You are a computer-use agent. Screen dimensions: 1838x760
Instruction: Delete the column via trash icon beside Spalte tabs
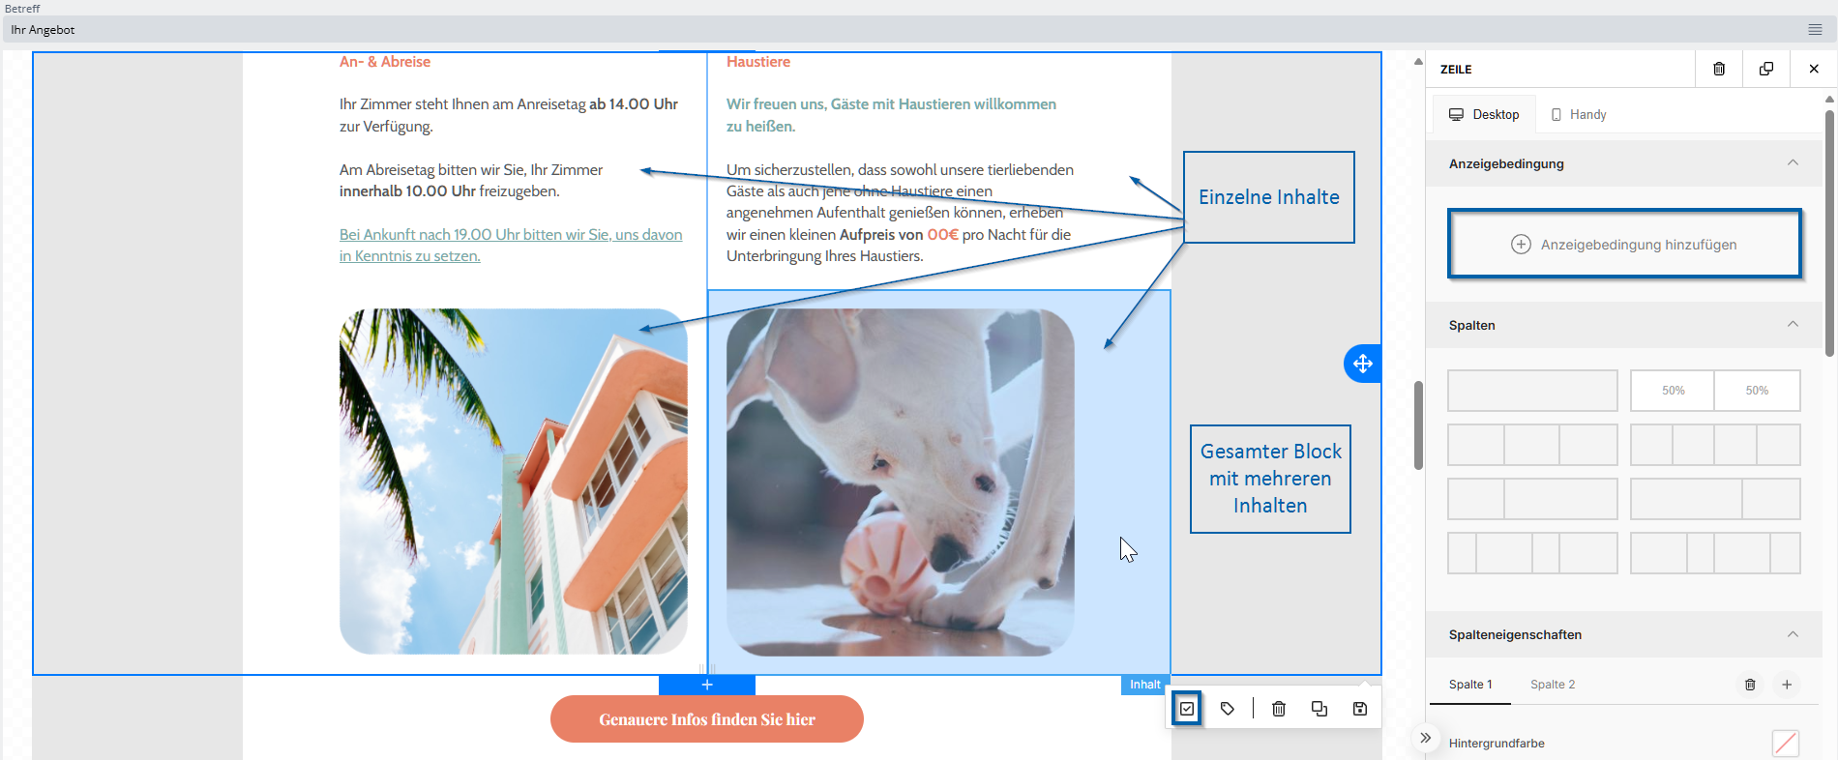point(1750,685)
